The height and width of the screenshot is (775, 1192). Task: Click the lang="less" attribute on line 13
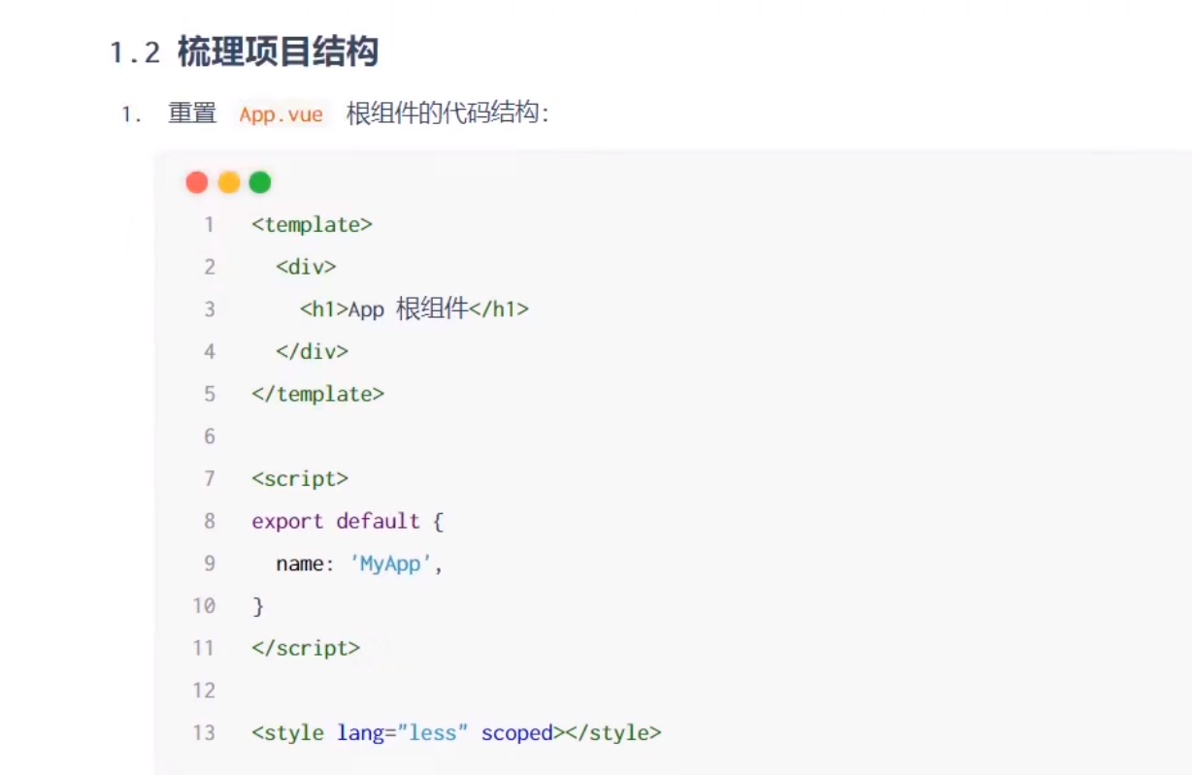[403, 732]
